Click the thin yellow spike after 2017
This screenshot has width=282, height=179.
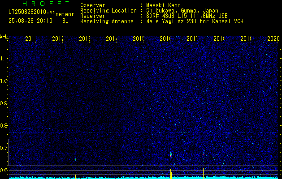[203, 173]
